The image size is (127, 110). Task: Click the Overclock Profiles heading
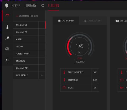(x=28, y=16)
